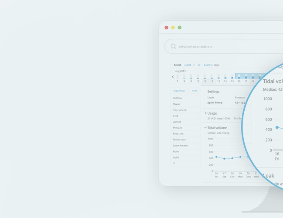Select day 12 bar in the date timeline
283x218 pixels.
click(212, 76)
